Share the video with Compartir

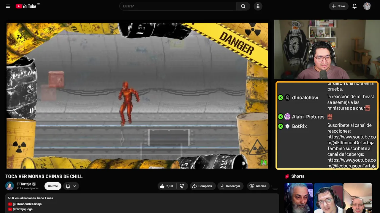click(x=202, y=186)
